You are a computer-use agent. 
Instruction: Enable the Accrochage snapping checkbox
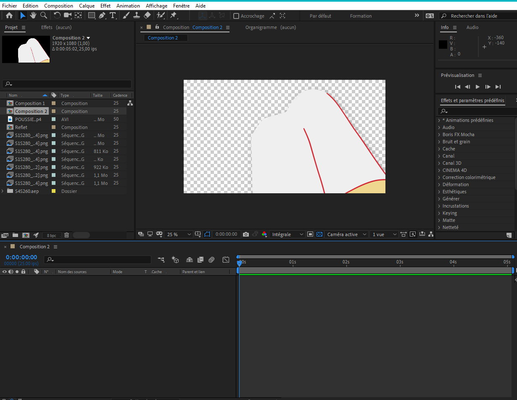[236, 16]
